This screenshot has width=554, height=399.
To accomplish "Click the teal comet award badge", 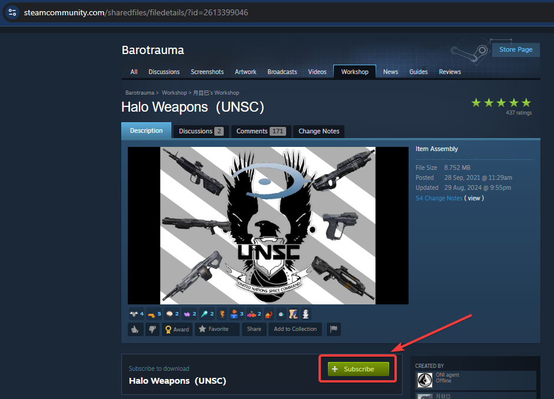I will click(207, 314).
